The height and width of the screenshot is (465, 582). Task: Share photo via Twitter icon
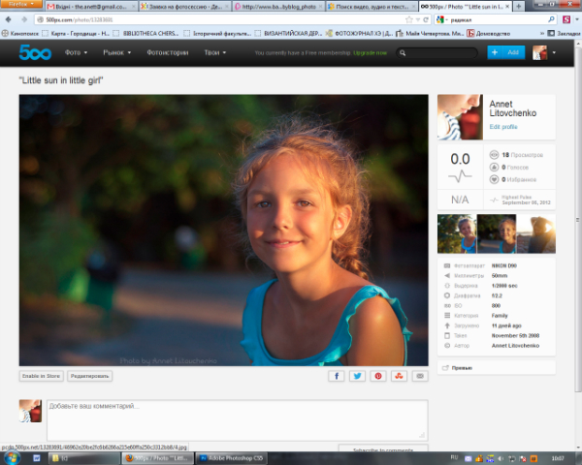click(x=358, y=375)
